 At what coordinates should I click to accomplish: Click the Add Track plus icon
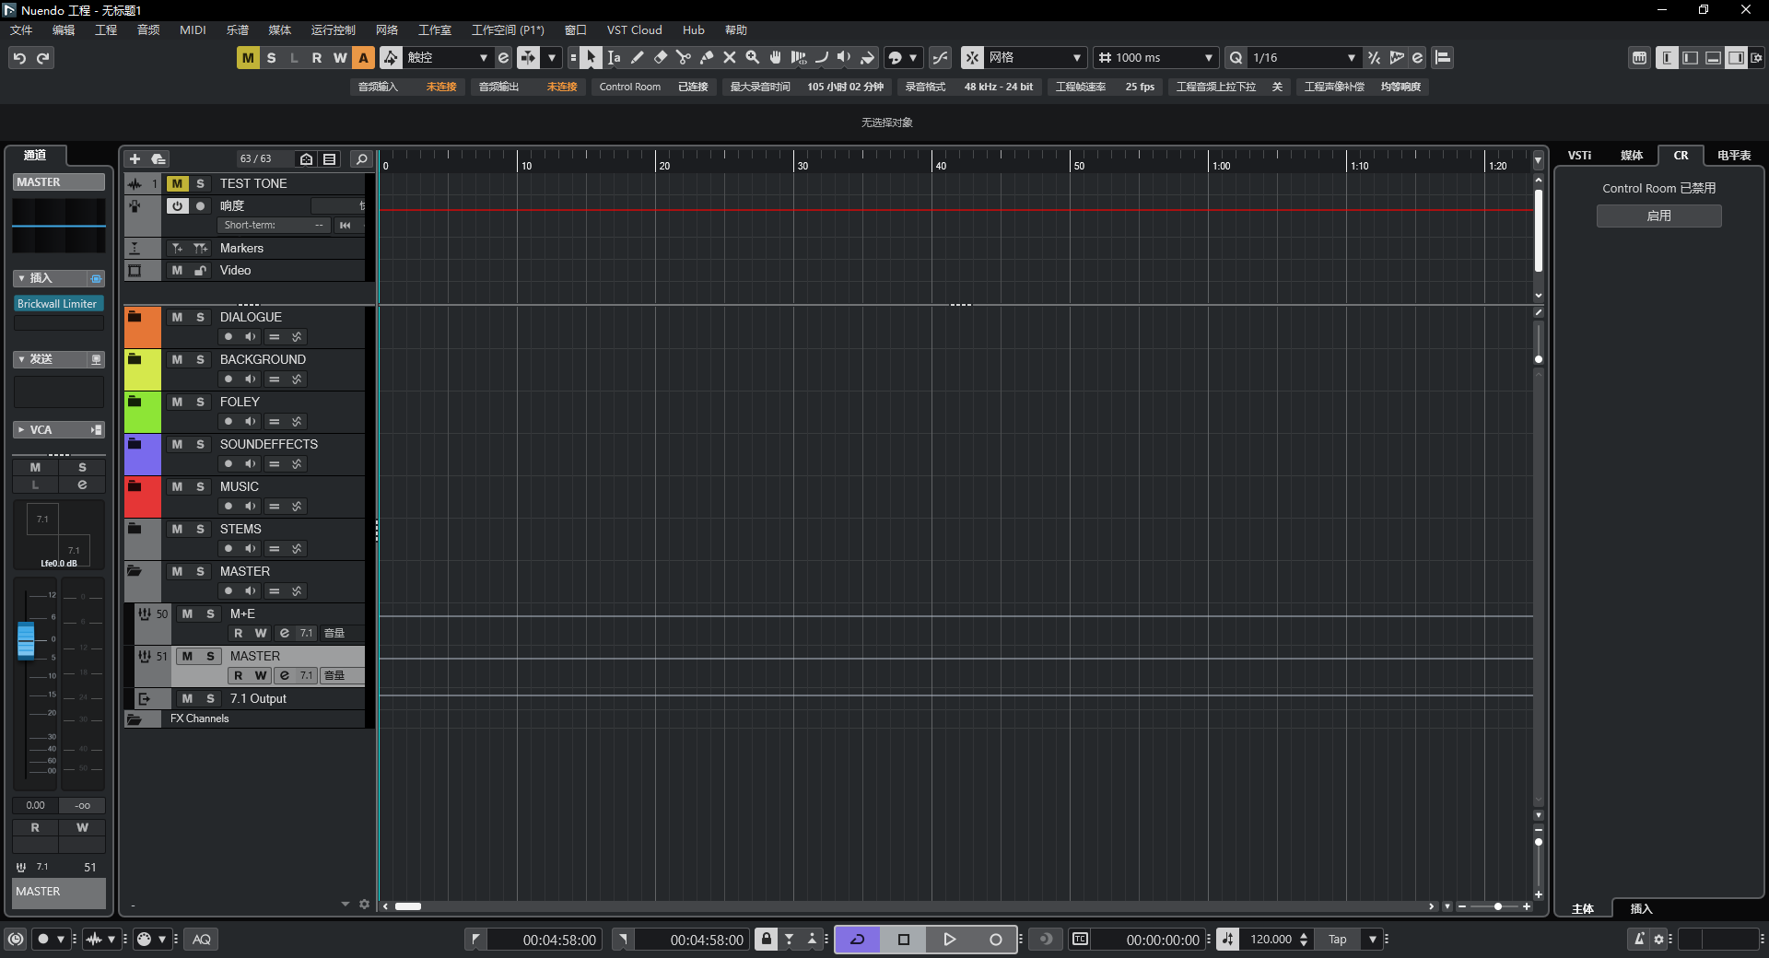(x=135, y=159)
